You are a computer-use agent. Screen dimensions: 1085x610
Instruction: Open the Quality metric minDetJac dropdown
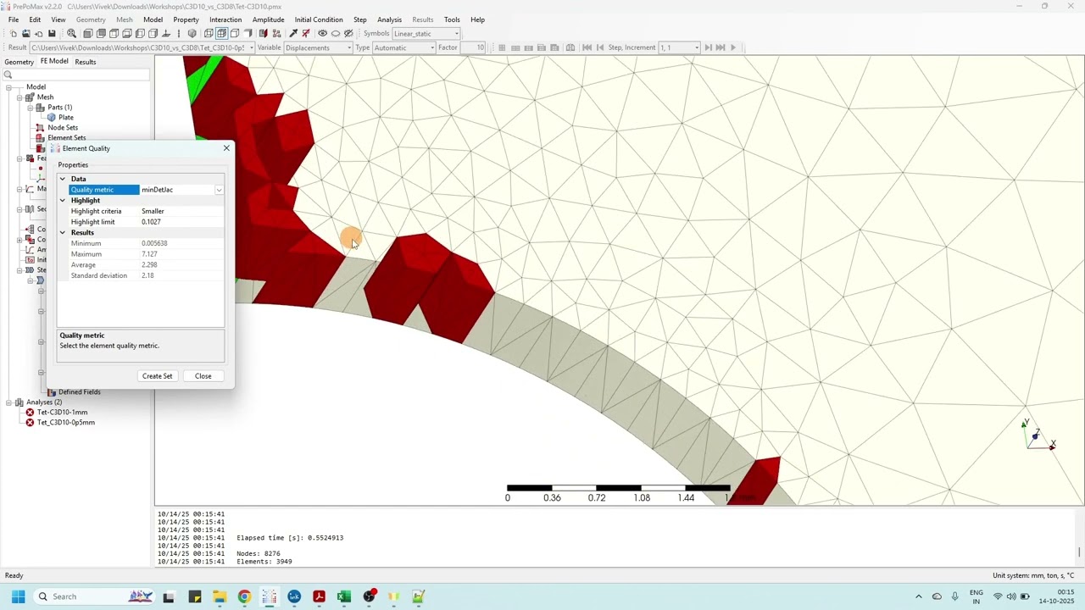pyautogui.click(x=219, y=190)
